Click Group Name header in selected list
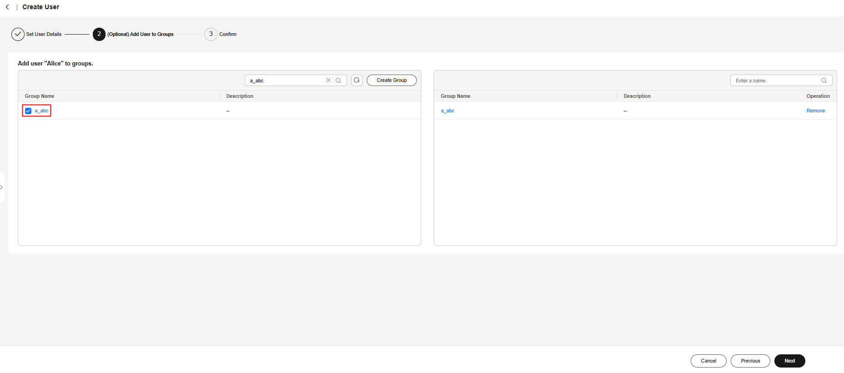Image resolution: width=844 pixels, height=373 pixels. [455, 96]
